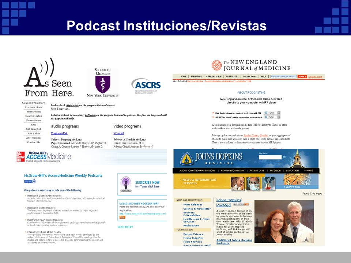Open CME sidebar item
The width and height of the screenshot is (351, 263).
[34, 125]
